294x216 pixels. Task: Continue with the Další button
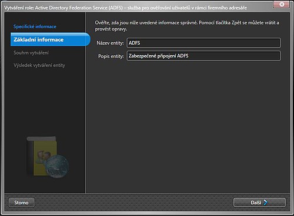(259, 203)
